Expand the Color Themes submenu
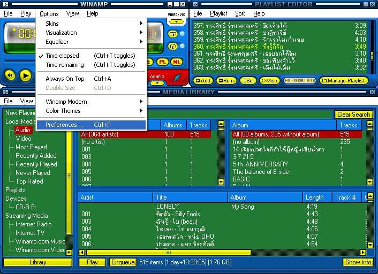Screen dimensions: 378x274 (92, 111)
